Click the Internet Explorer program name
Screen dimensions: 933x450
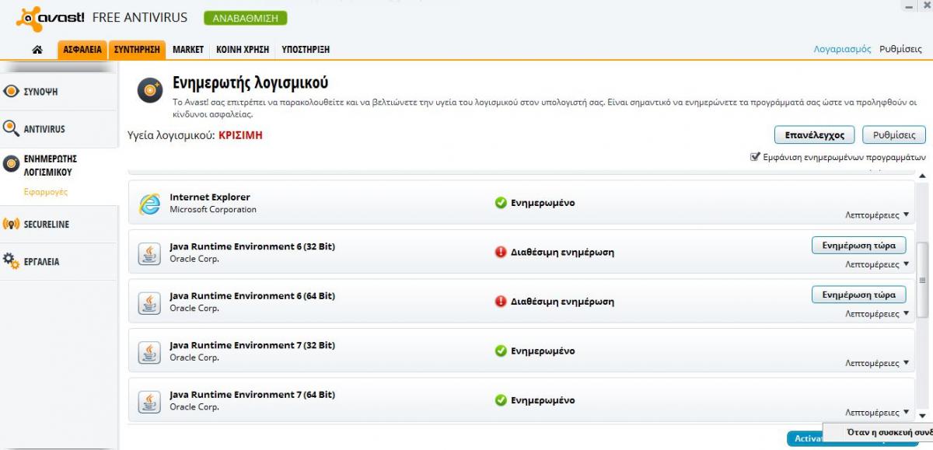[x=210, y=197]
